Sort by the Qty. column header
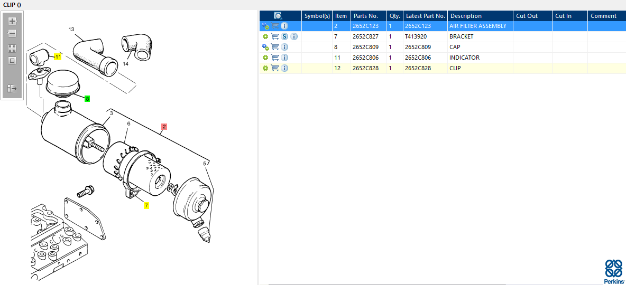This screenshot has width=626, height=285. (395, 16)
